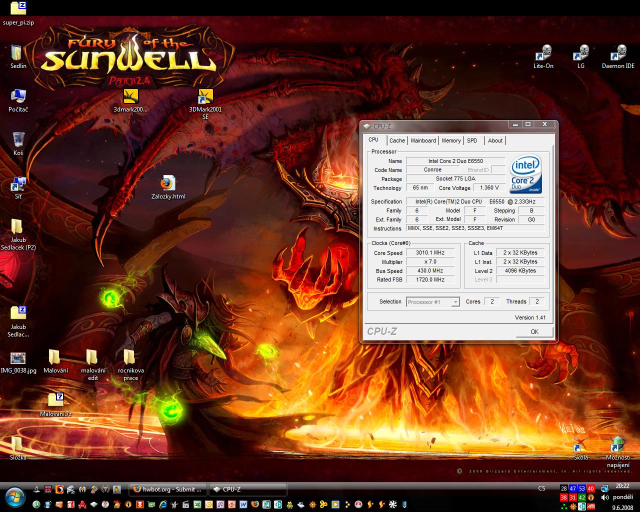Switch to hwbot.org Firefox taskbar window
This screenshot has width=640, height=512.
pyautogui.click(x=167, y=489)
